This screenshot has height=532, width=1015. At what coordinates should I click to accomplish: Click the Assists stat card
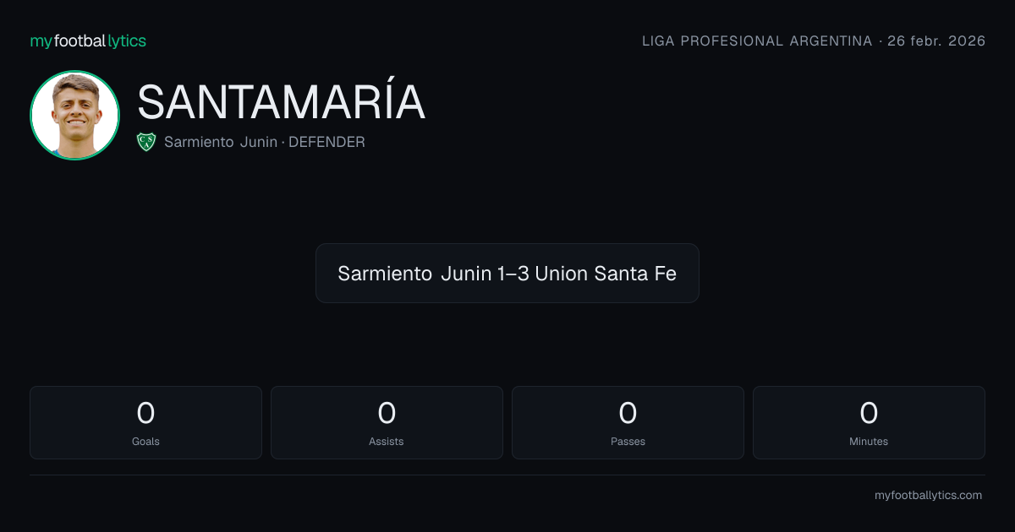(x=387, y=422)
